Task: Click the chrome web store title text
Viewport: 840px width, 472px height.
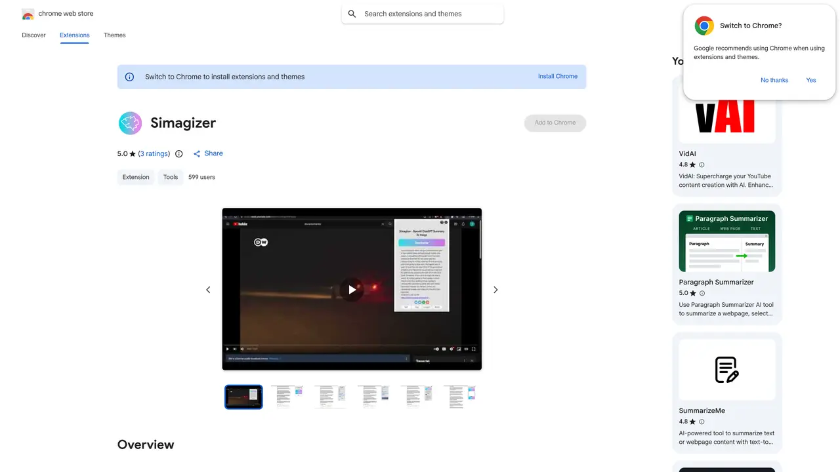Action: (x=66, y=14)
